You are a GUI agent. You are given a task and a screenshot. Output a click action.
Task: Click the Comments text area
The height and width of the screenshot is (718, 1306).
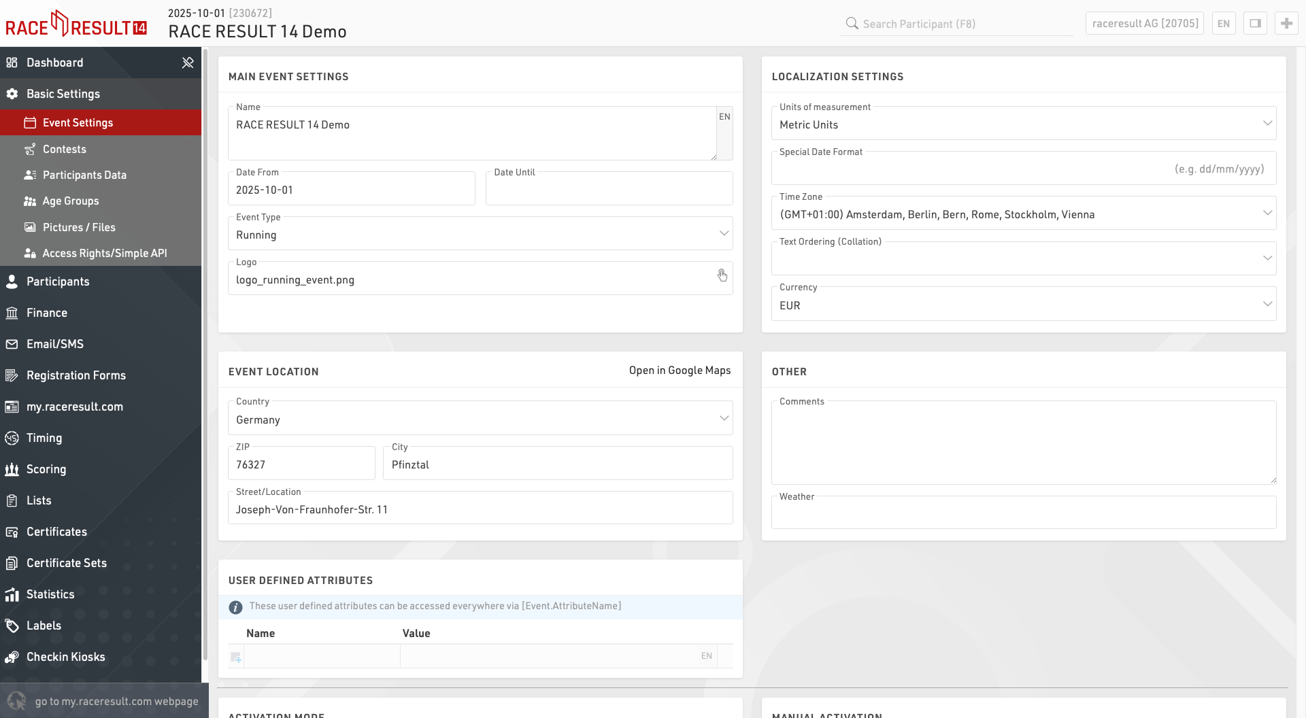[1024, 443]
